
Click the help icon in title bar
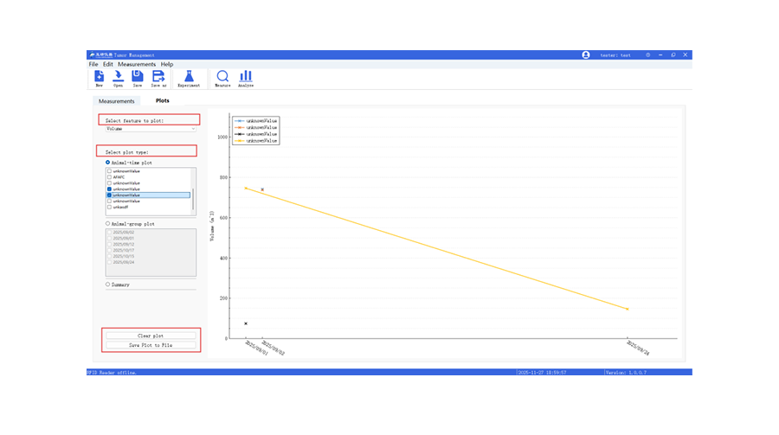point(647,54)
